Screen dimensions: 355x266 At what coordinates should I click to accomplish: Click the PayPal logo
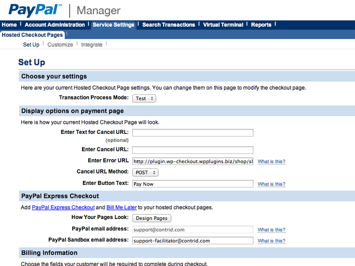[x=35, y=10]
